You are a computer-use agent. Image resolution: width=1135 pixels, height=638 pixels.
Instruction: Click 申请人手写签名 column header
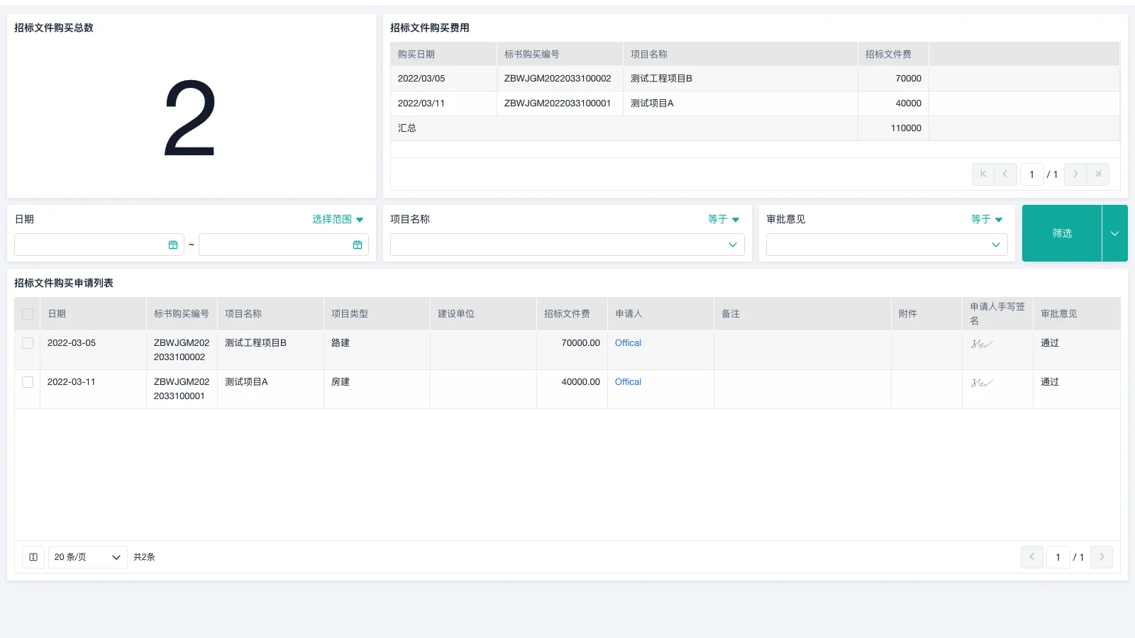[x=997, y=314]
